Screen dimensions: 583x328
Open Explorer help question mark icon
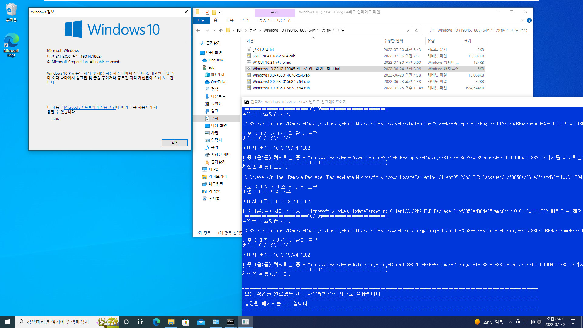coord(529,20)
